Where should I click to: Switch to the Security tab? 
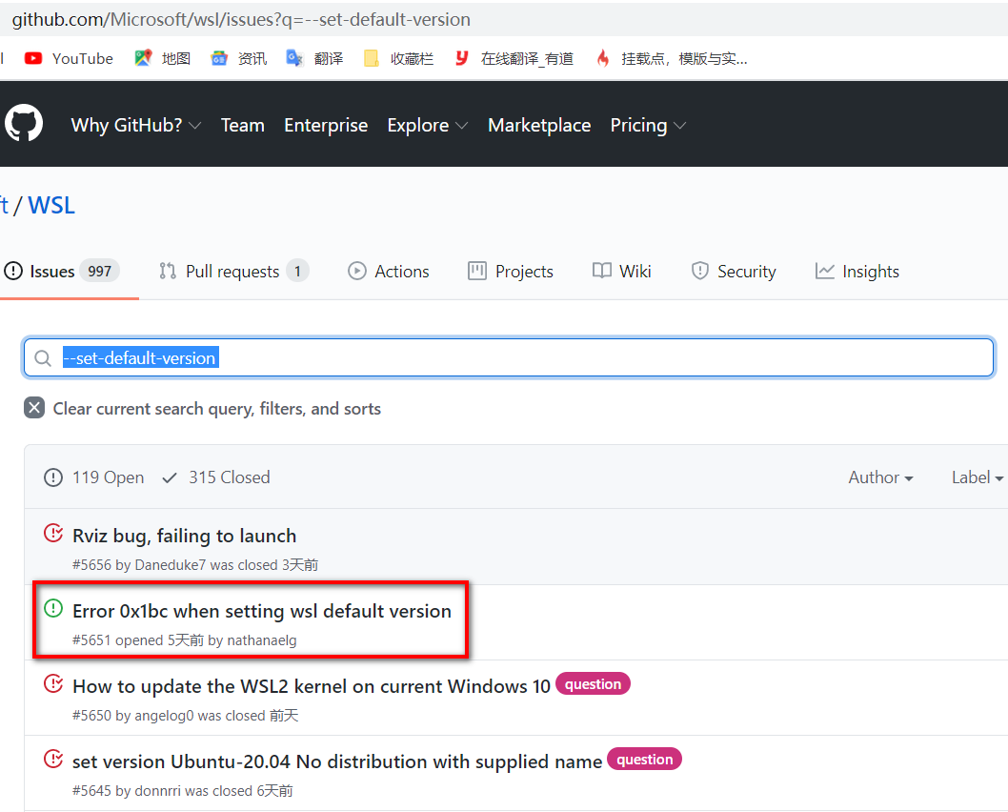[734, 272]
